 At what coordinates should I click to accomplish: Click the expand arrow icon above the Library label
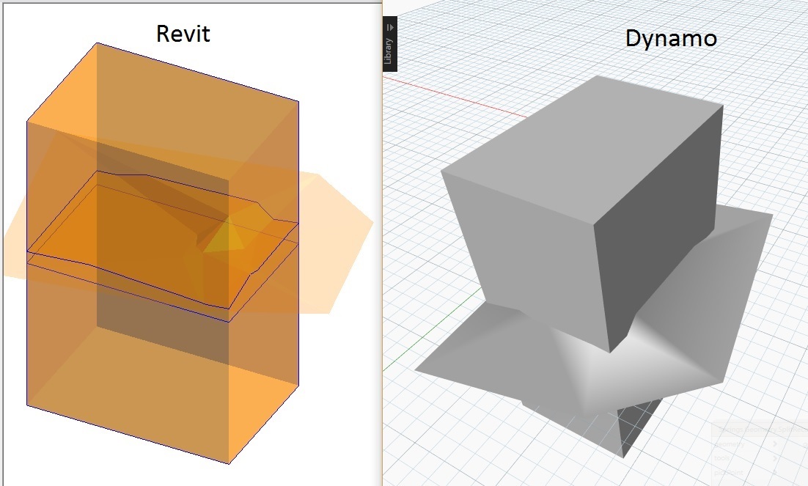tap(390, 27)
